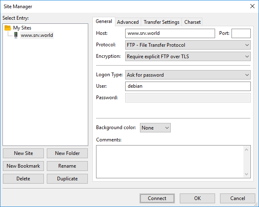Focus the User input field
Viewport: 259px width, 207px height.
(188, 86)
